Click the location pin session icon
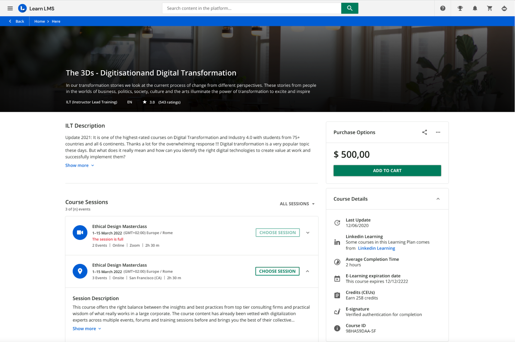 [x=80, y=271]
